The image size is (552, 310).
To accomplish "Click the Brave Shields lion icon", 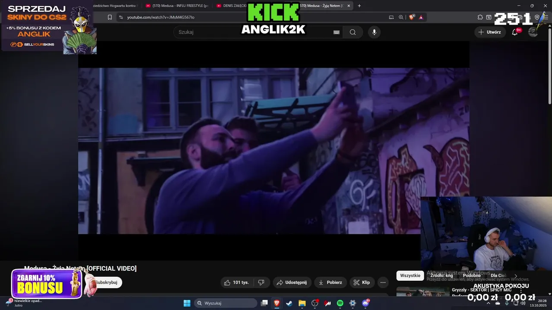I will click(412, 17).
